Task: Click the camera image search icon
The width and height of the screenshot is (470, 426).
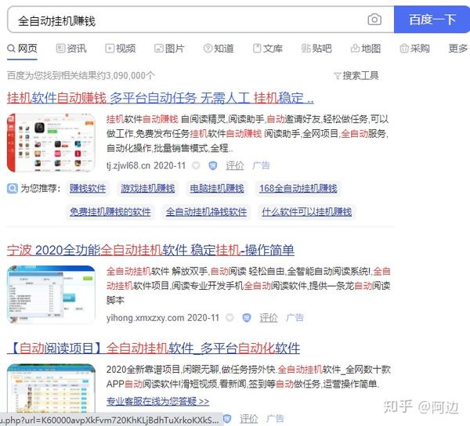Action: point(374,20)
